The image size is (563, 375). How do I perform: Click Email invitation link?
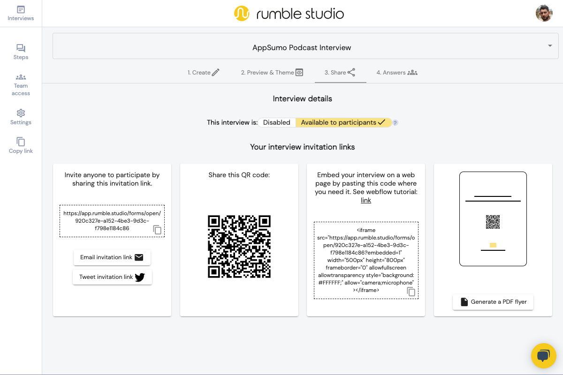(112, 257)
